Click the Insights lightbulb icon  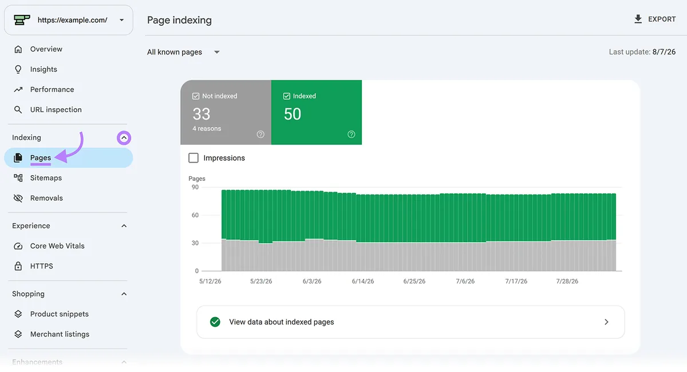[18, 69]
